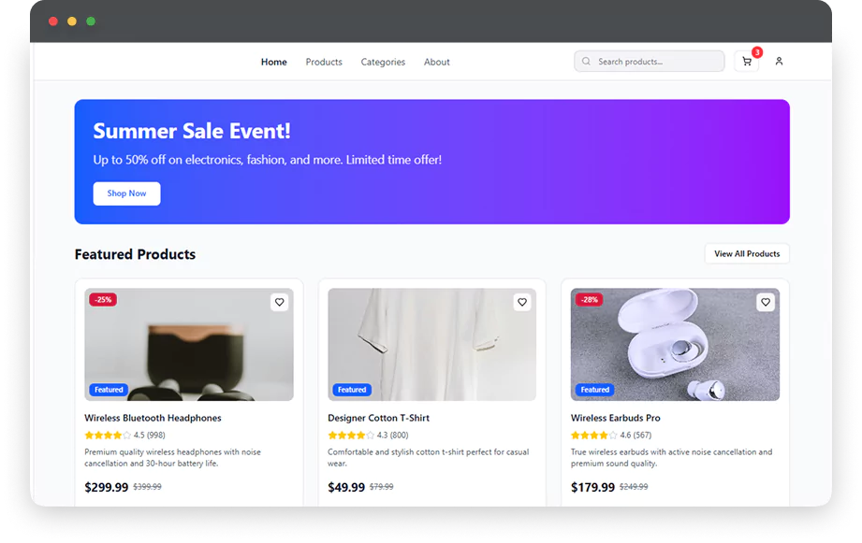Screen dimensions: 862x543
Task: Click the red cart count badge
Action: pos(757,52)
